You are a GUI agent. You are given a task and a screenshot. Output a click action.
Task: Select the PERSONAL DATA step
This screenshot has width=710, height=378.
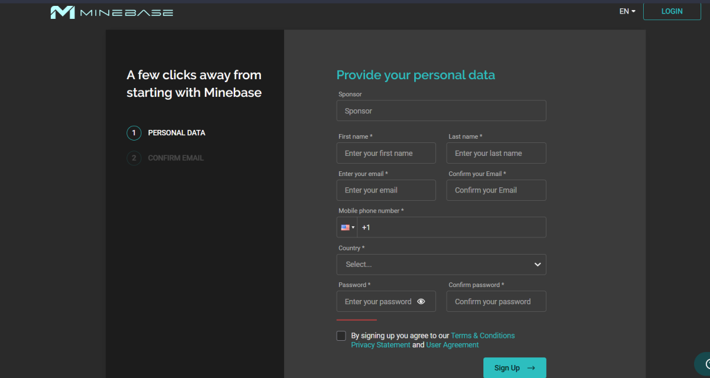pyautogui.click(x=176, y=133)
